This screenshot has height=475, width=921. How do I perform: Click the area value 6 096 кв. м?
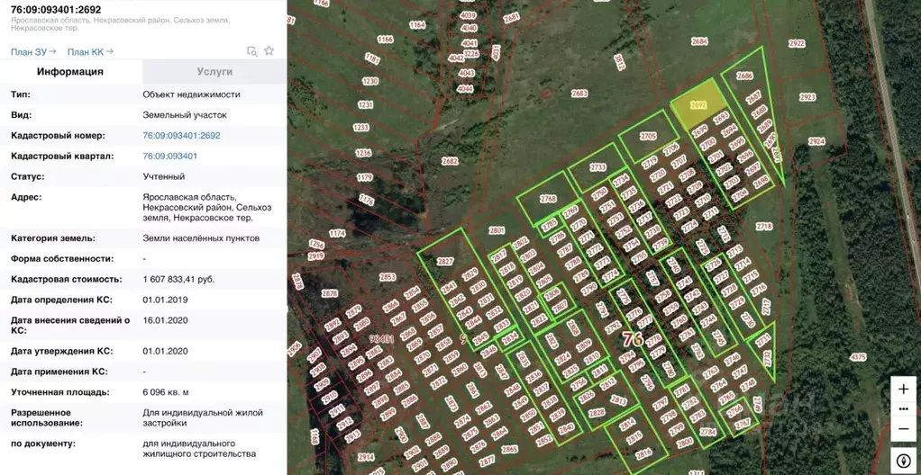click(x=166, y=392)
